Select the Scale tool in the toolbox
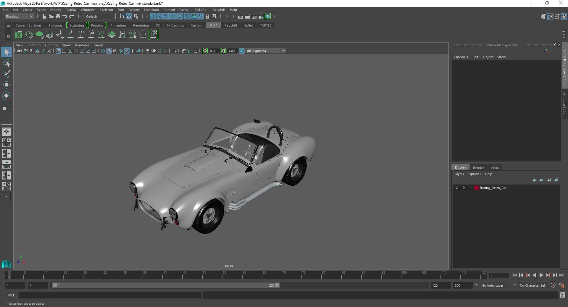This screenshot has width=568, height=307. click(x=7, y=107)
